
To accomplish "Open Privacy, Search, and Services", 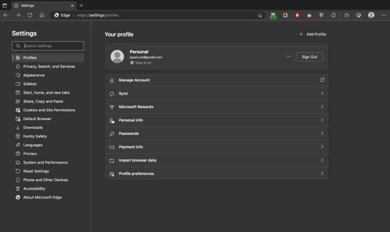I will click(48, 66).
